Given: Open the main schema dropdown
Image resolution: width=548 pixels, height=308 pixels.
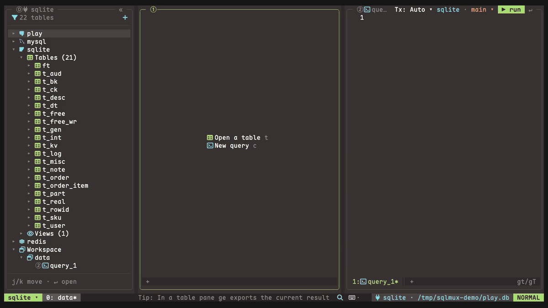Looking at the screenshot, I should coord(482,10).
